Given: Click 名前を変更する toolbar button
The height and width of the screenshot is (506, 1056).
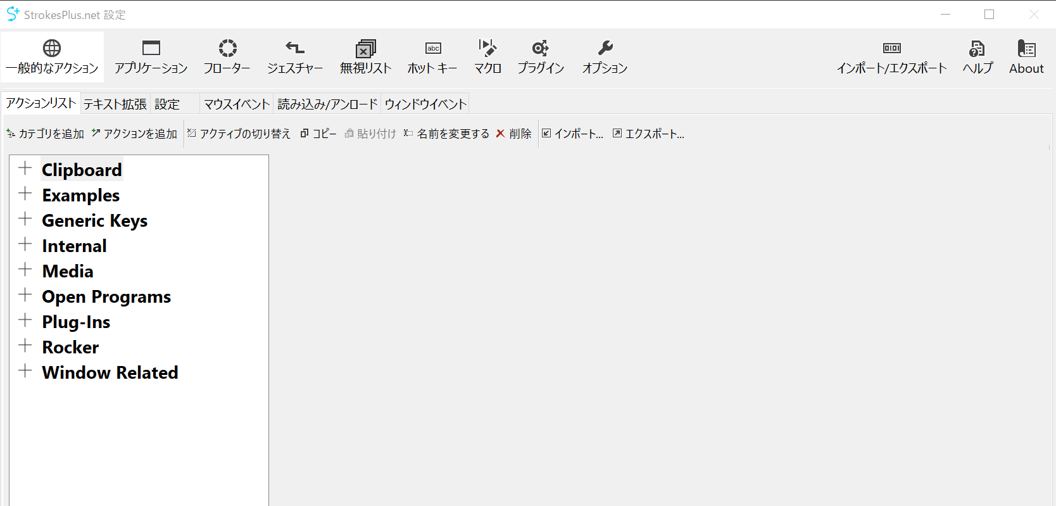Looking at the screenshot, I should click(x=446, y=134).
